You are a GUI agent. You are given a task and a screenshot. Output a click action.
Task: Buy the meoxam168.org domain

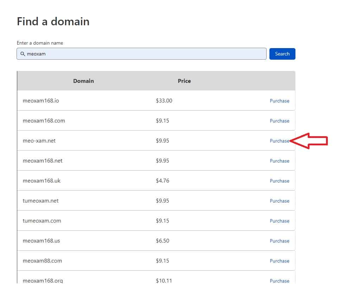pyautogui.click(x=279, y=280)
